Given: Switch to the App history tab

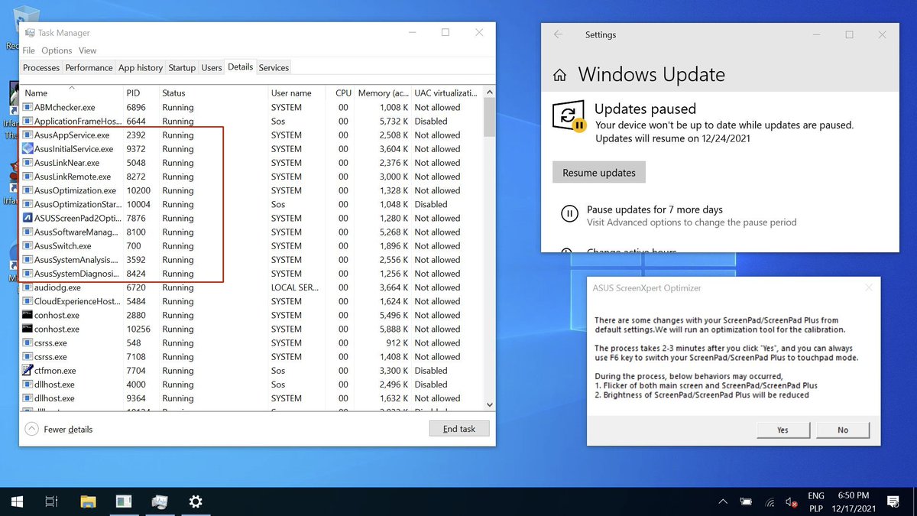Looking at the screenshot, I should [x=141, y=67].
